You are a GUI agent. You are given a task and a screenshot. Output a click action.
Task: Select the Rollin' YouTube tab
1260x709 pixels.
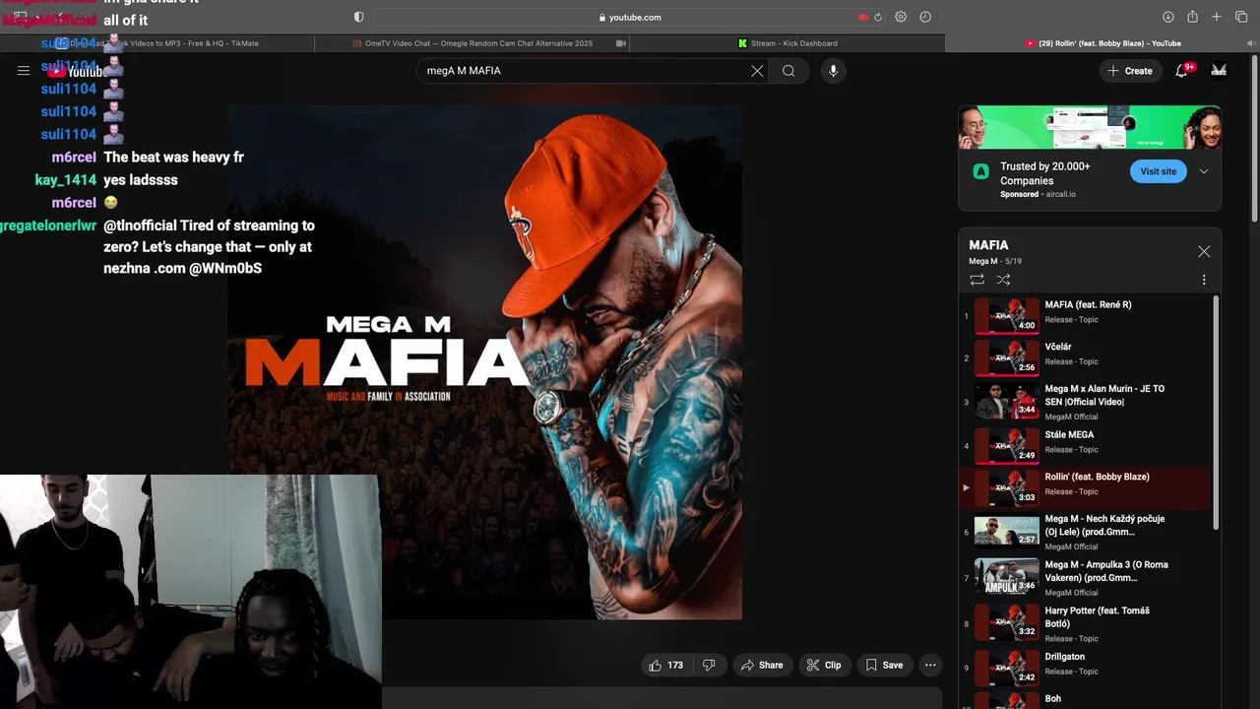1102,43
